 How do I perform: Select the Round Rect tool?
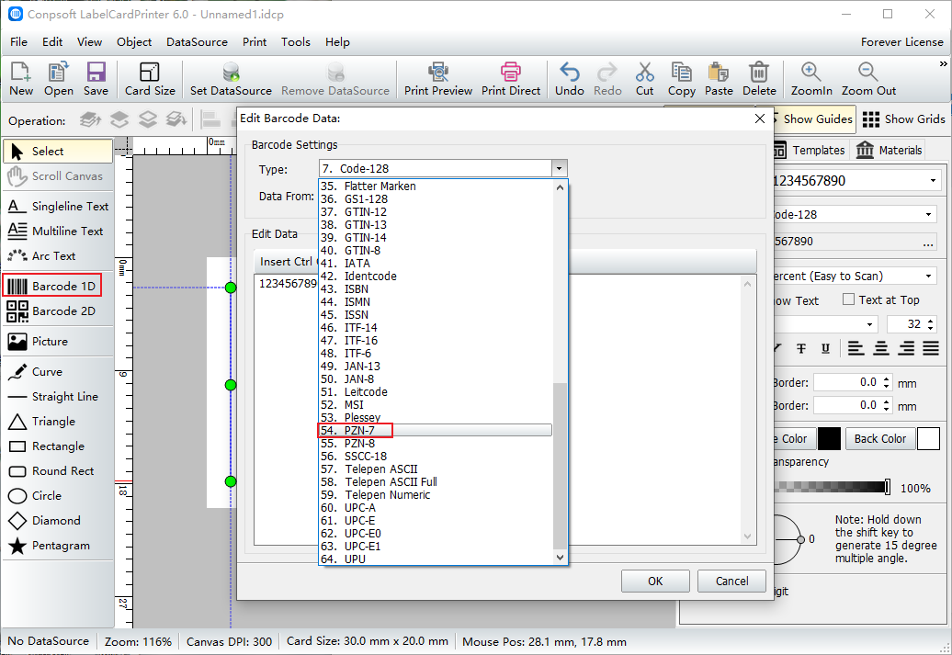58,471
